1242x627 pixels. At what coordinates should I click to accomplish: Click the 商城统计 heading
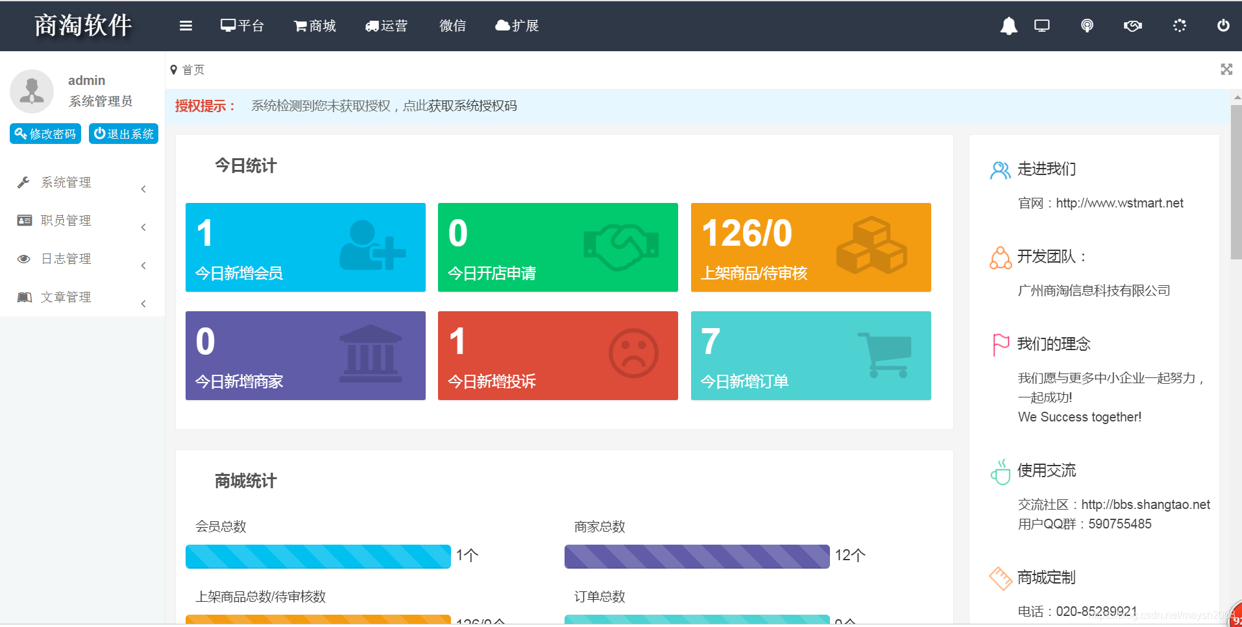245,481
